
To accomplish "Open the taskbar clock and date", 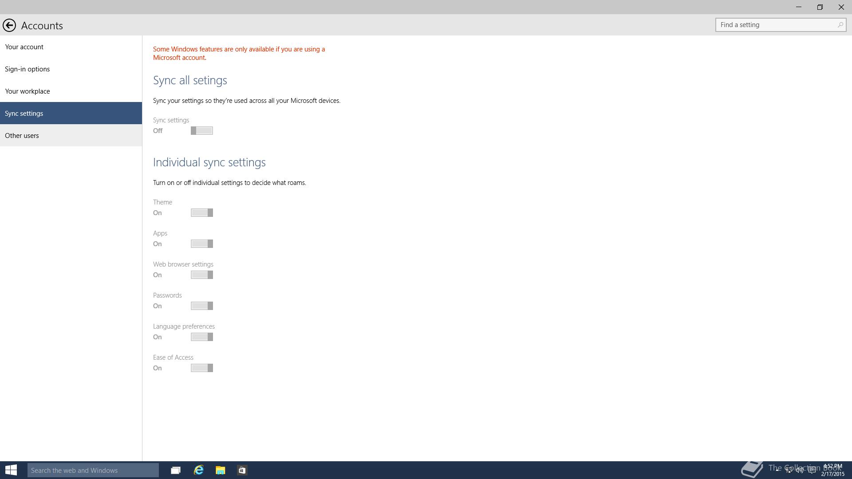I will (832, 470).
